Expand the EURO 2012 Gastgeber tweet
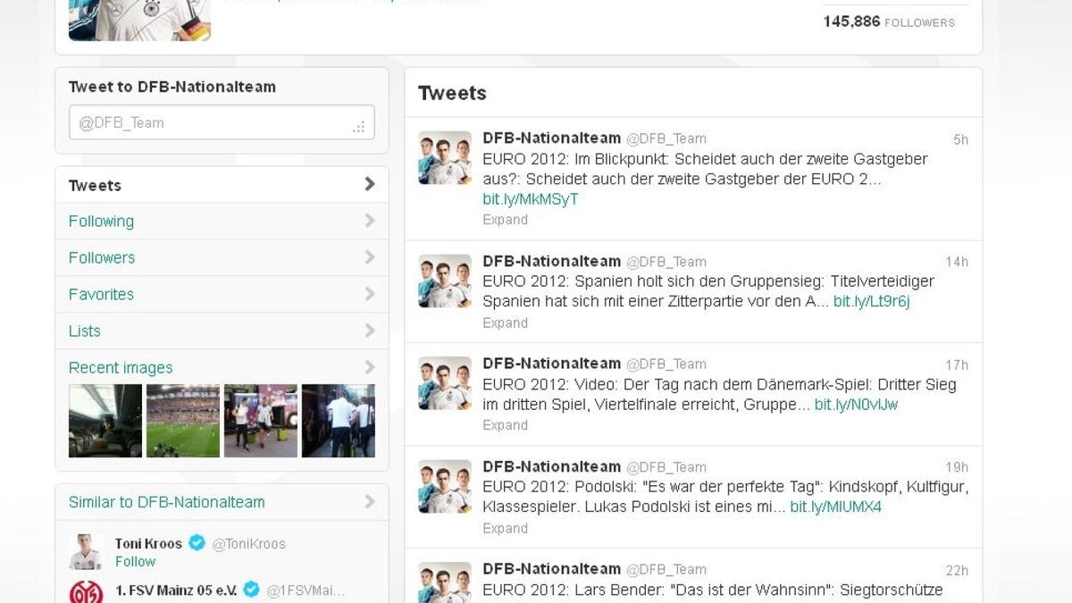 point(505,219)
